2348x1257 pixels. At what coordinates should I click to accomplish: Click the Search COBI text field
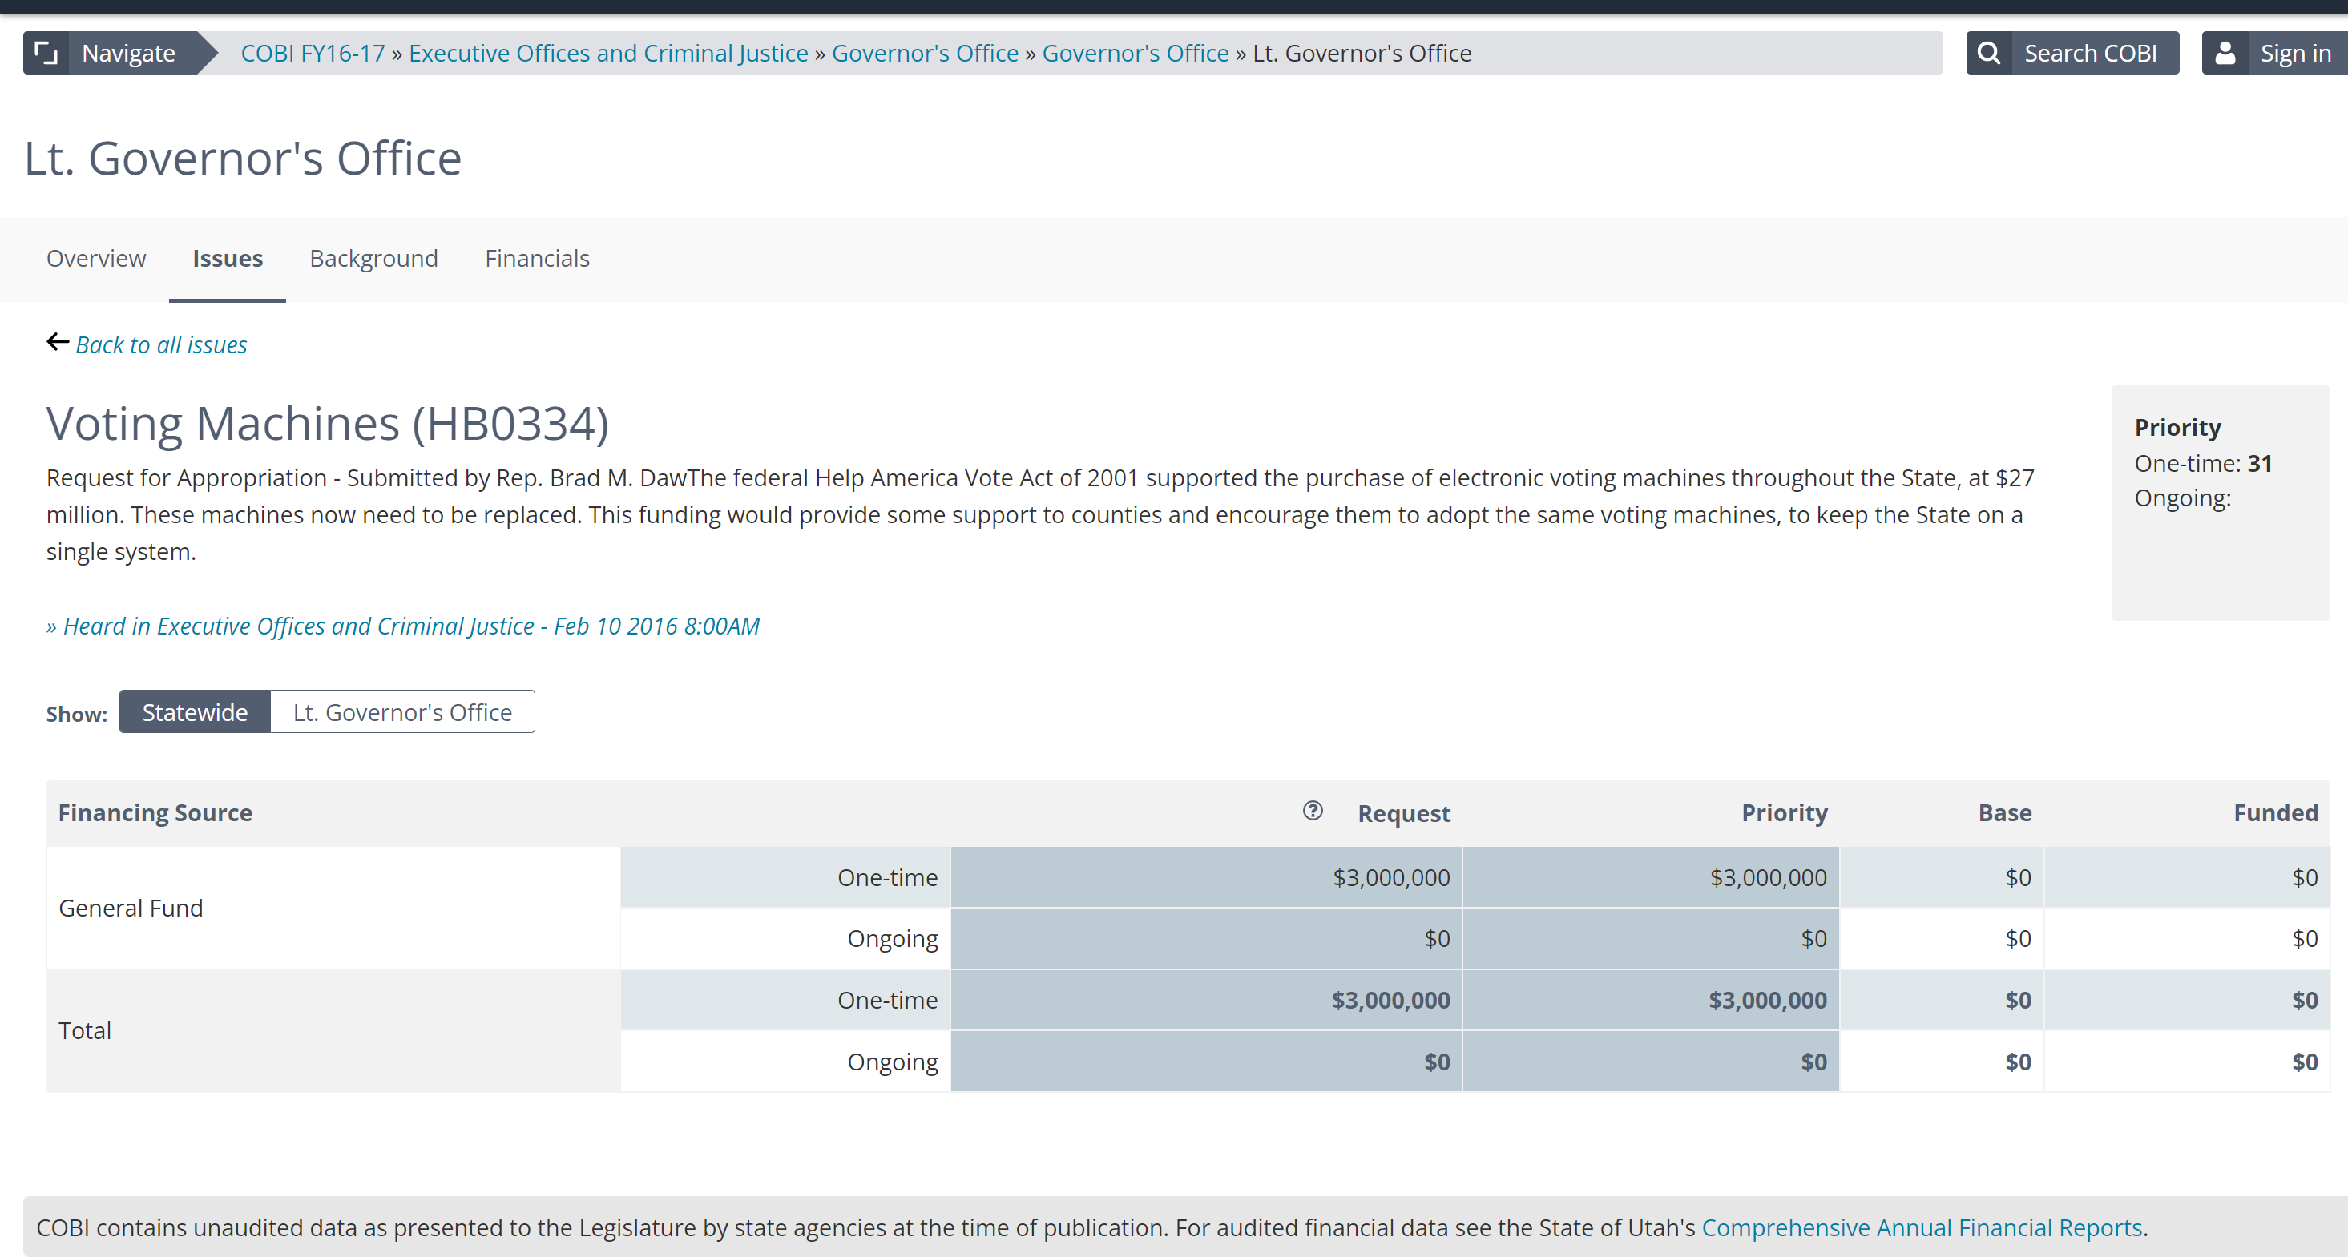click(x=2090, y=53)
